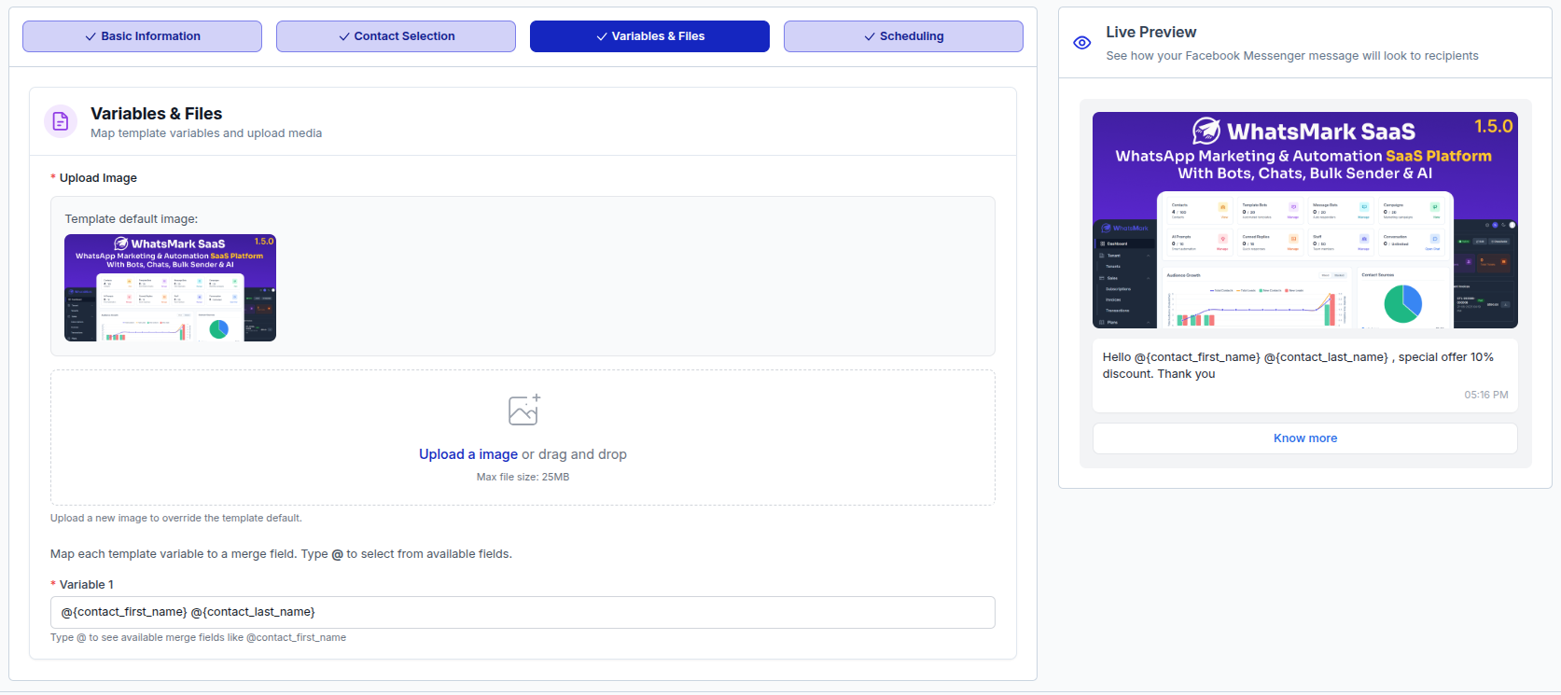Click the 'Max file size: 25MB' text

pos(523,477)
